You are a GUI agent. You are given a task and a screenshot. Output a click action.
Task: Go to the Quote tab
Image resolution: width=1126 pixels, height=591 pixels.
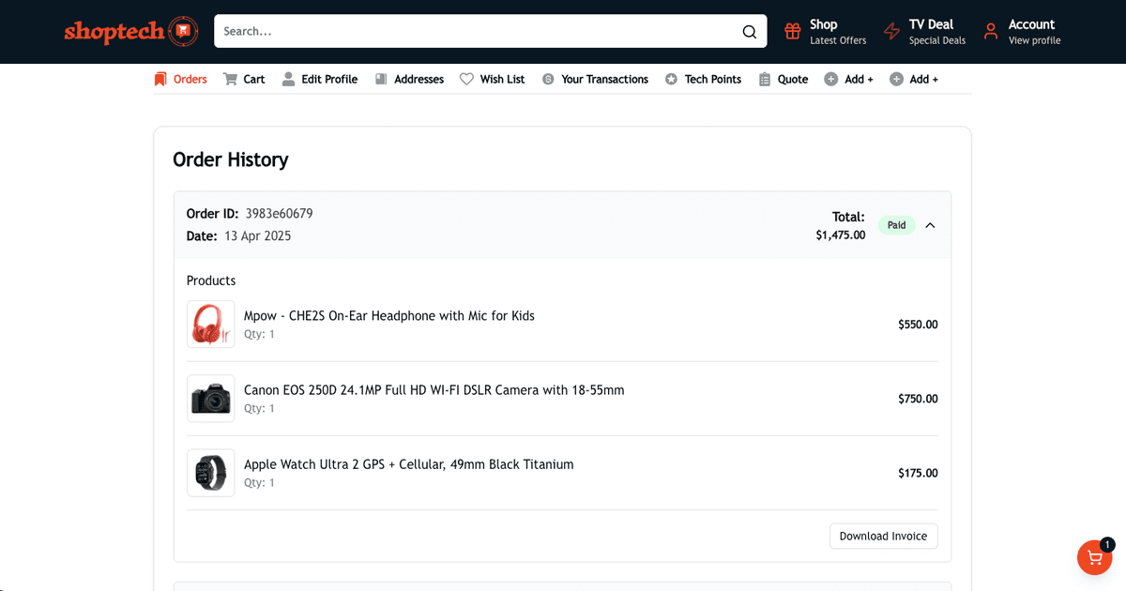pos(784,79)
